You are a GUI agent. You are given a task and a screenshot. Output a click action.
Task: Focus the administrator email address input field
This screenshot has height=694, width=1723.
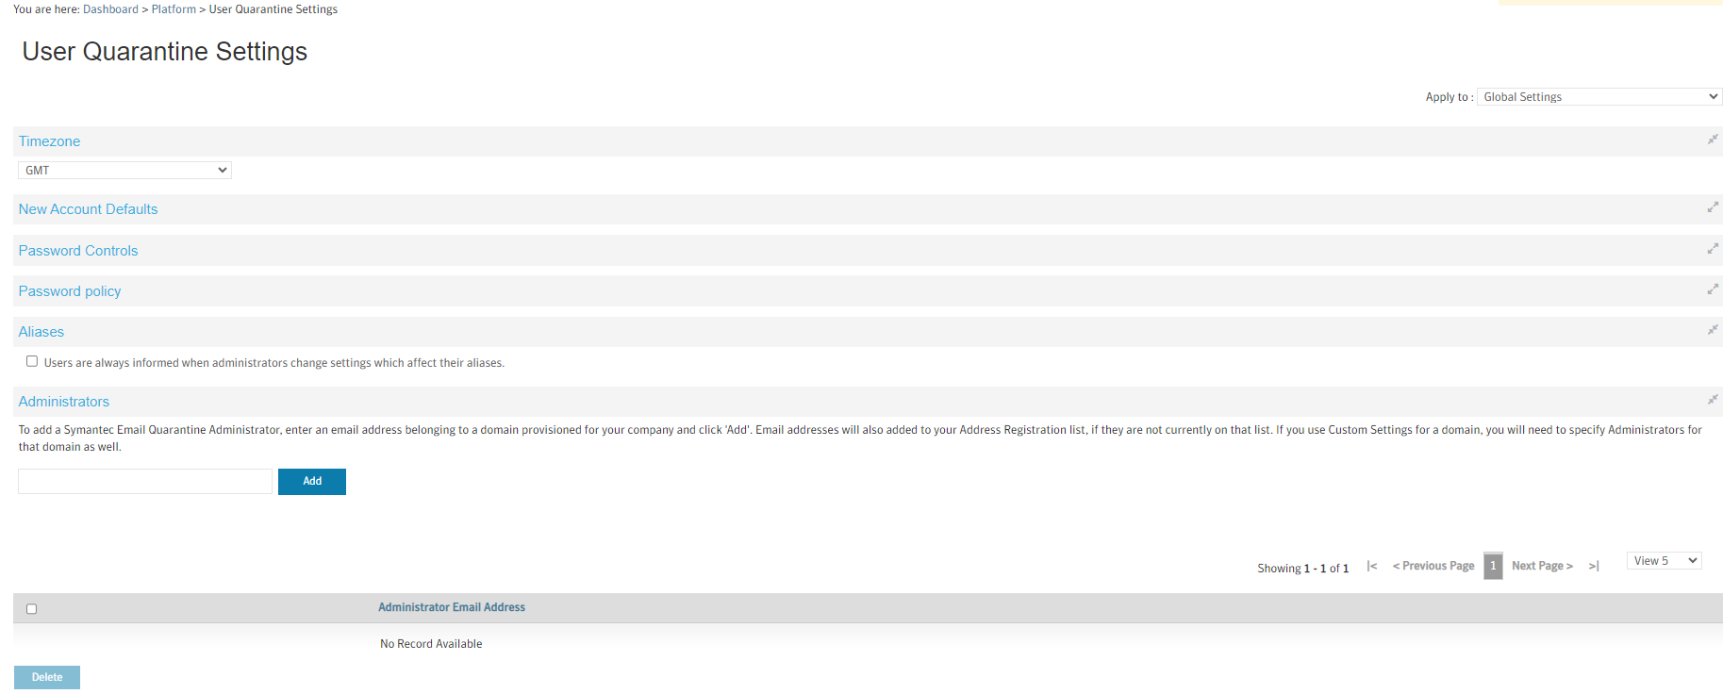(145, 482)
